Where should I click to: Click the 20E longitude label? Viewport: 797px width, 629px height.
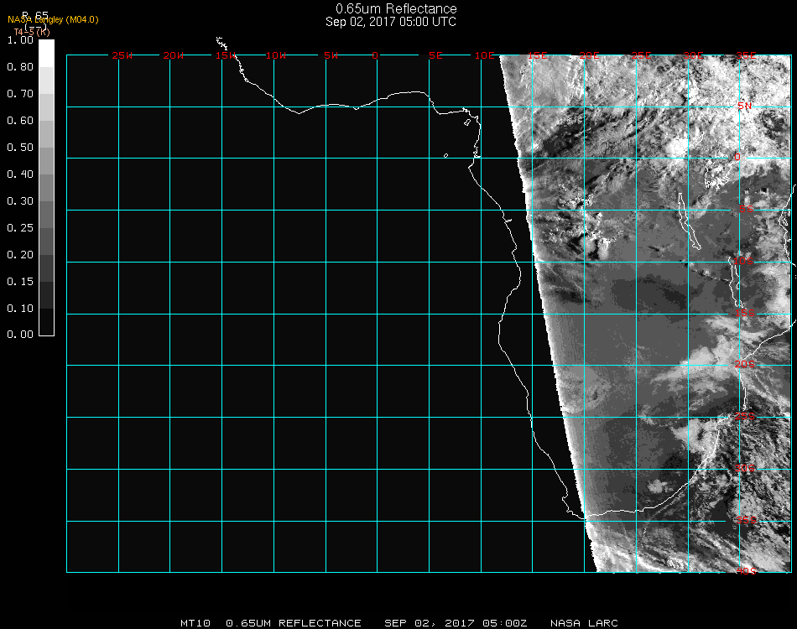pyautogui.click(x=590, y=55)
